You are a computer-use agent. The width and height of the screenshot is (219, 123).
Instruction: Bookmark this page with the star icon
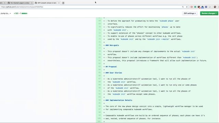pos(187,7)
